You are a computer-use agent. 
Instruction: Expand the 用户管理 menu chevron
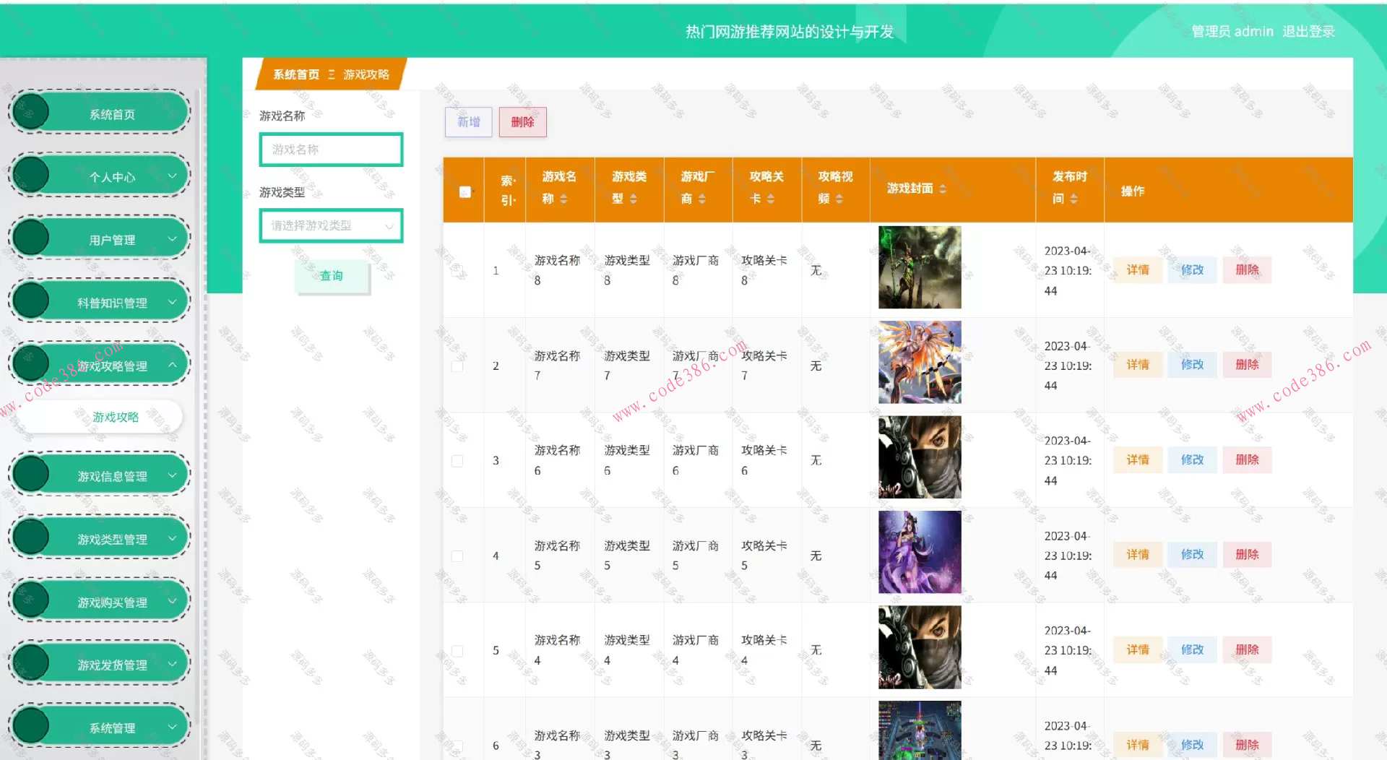(x=172, y=238)
